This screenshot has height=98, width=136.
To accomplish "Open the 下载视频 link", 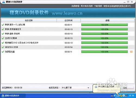I will 98,6.
